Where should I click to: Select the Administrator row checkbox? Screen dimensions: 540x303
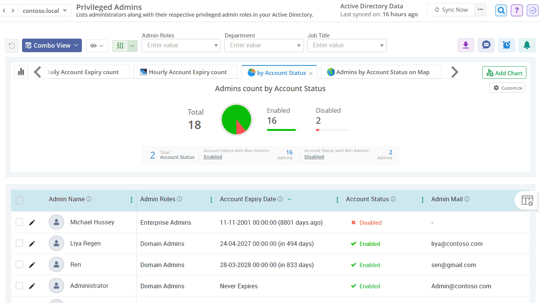tap(19, 286)
